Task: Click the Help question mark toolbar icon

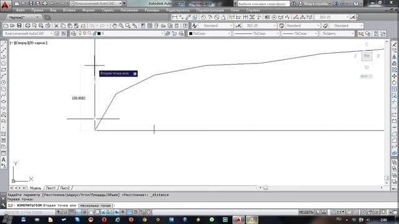Action: (x=185, y=26)
